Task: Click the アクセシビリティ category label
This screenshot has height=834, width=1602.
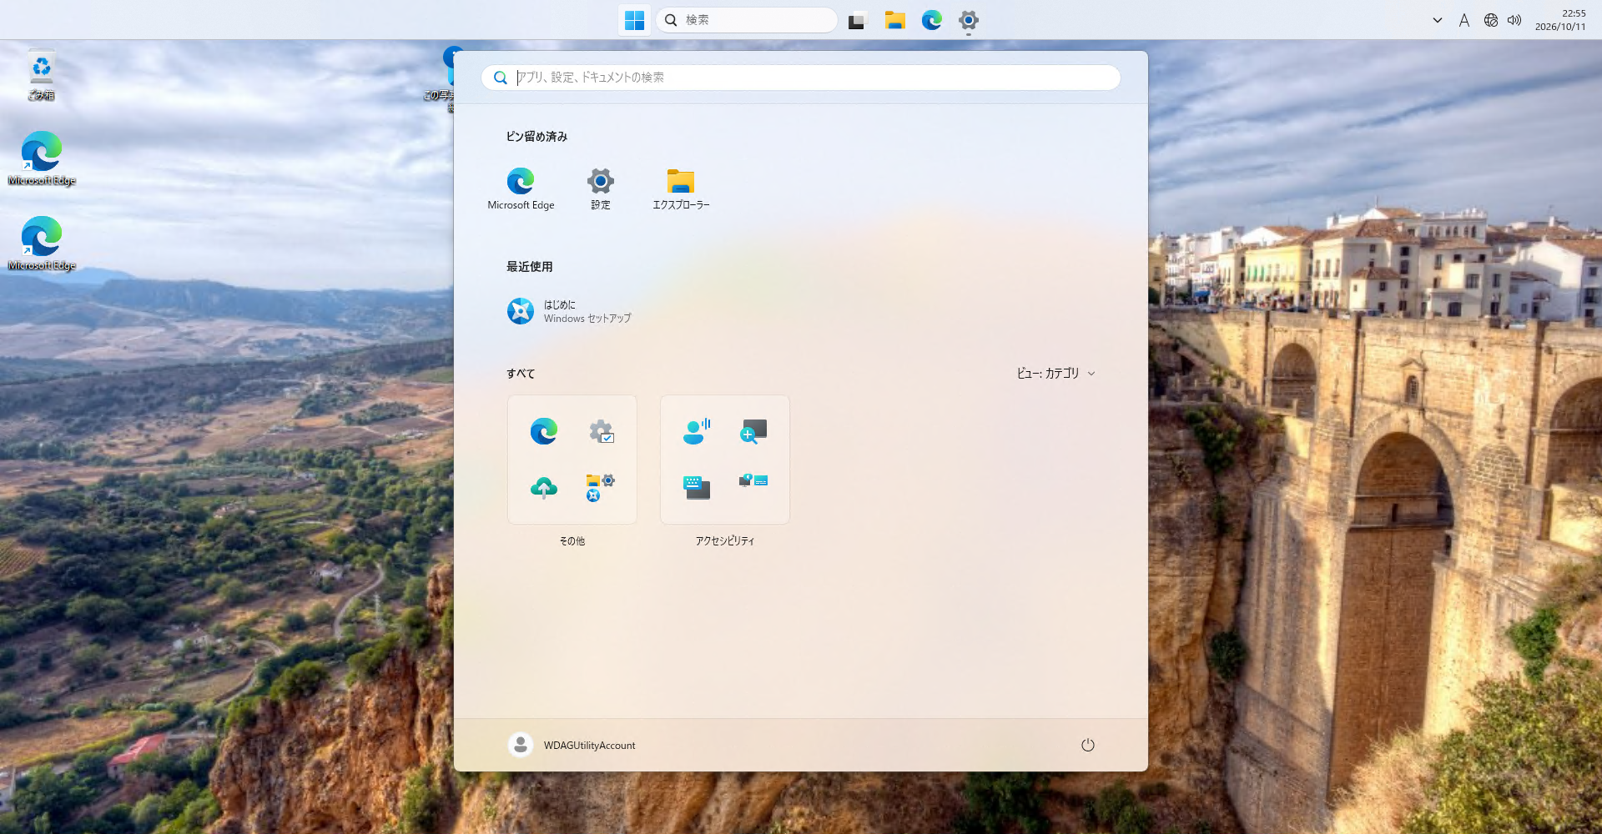Action: coord(725,541)
